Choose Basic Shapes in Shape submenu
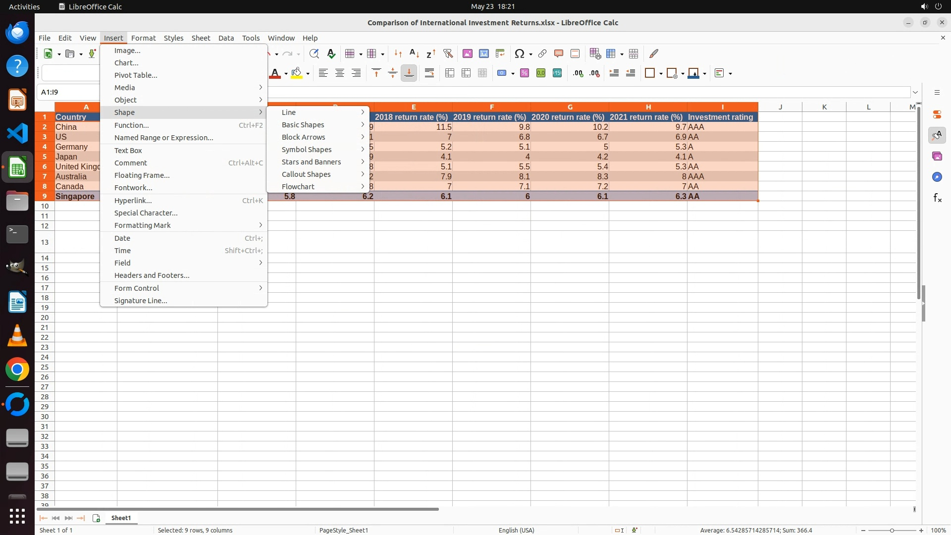 click(x=303, y=125)
